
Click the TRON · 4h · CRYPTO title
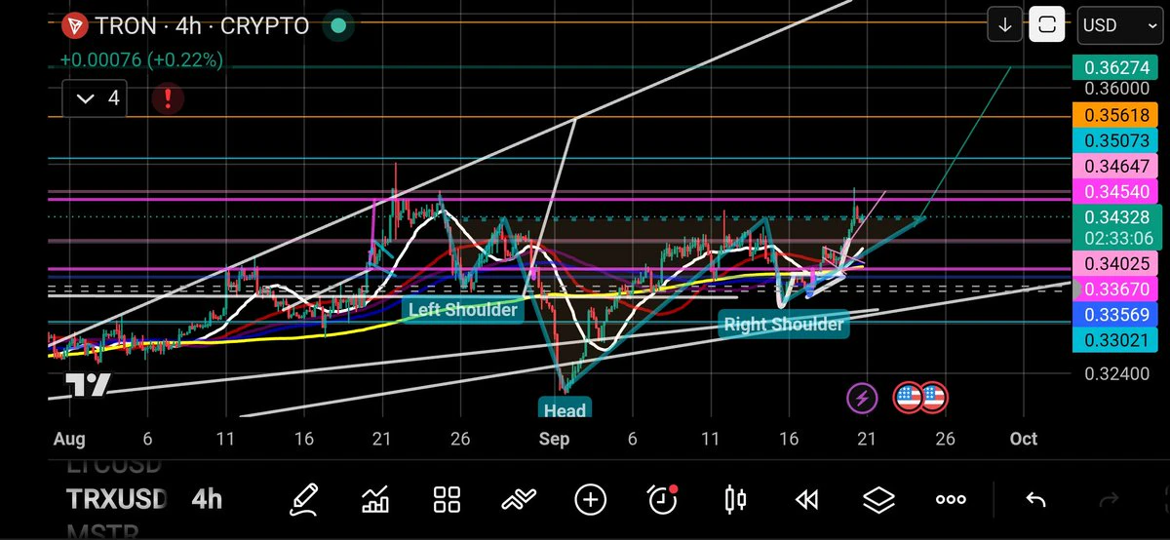point(204,25)
